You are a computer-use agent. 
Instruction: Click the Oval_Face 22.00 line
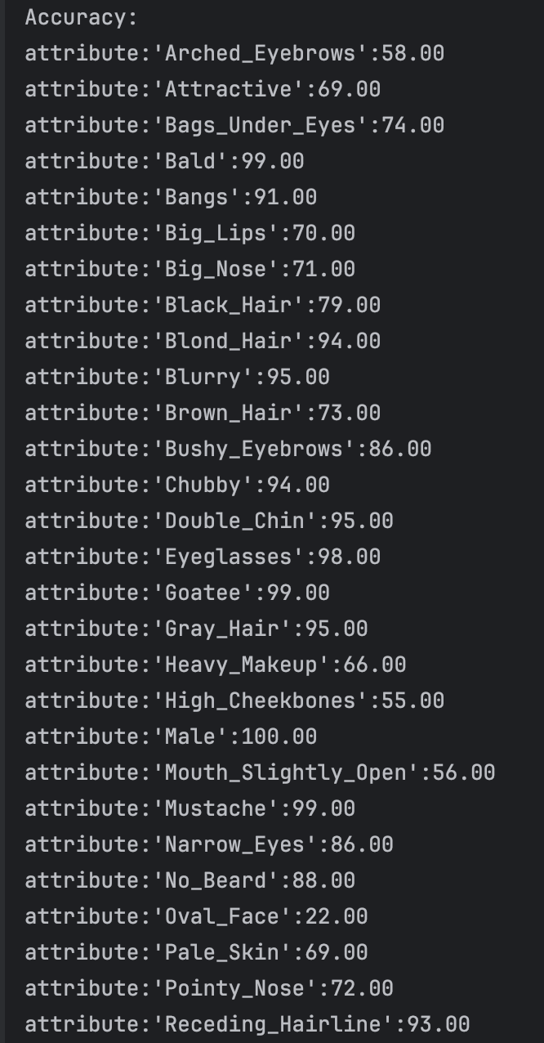tap(196, 916)
